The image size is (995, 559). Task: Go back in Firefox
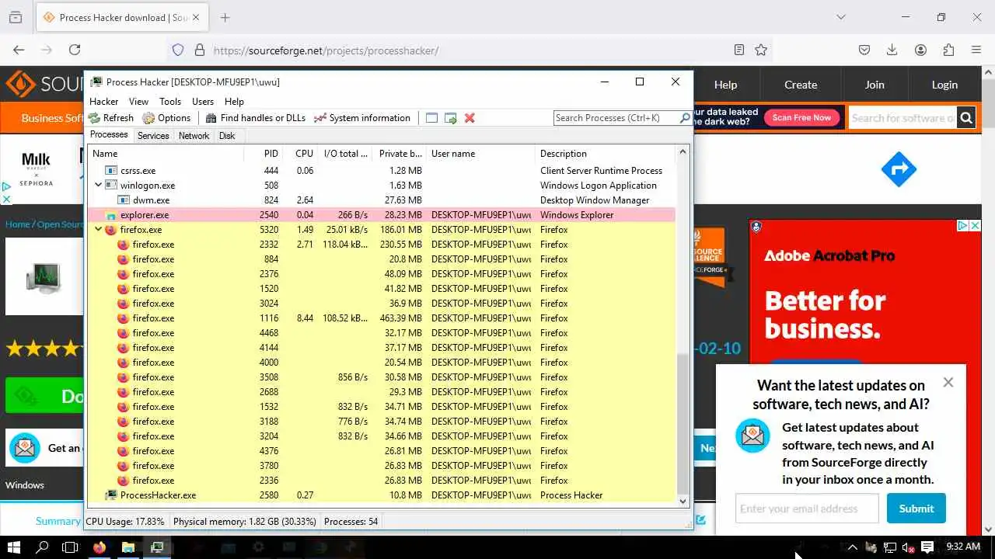point(19,50)
